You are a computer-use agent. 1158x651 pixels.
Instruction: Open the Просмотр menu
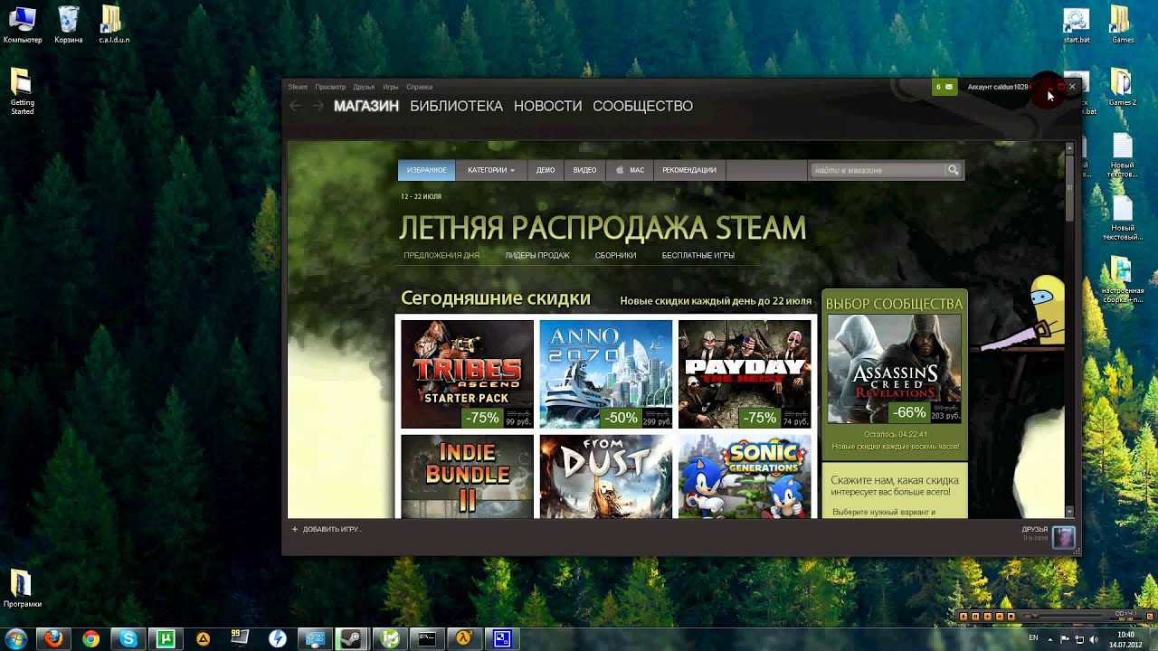coord(330,87)
